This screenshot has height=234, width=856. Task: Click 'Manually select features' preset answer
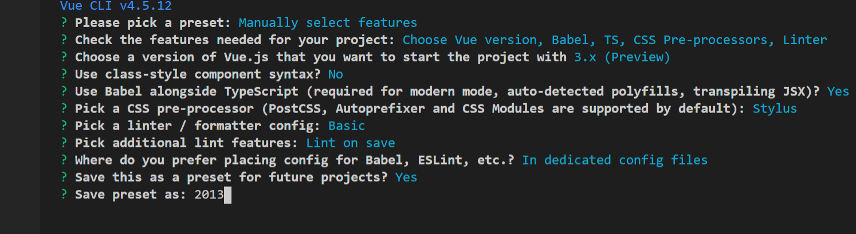click(x=328, y=23)
